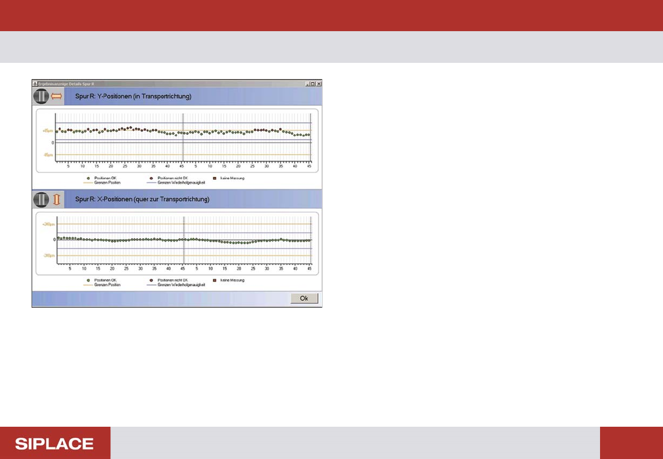
Task: Click green 'Positionen OK' marker in X chart legend
Action: pos(88,280)
